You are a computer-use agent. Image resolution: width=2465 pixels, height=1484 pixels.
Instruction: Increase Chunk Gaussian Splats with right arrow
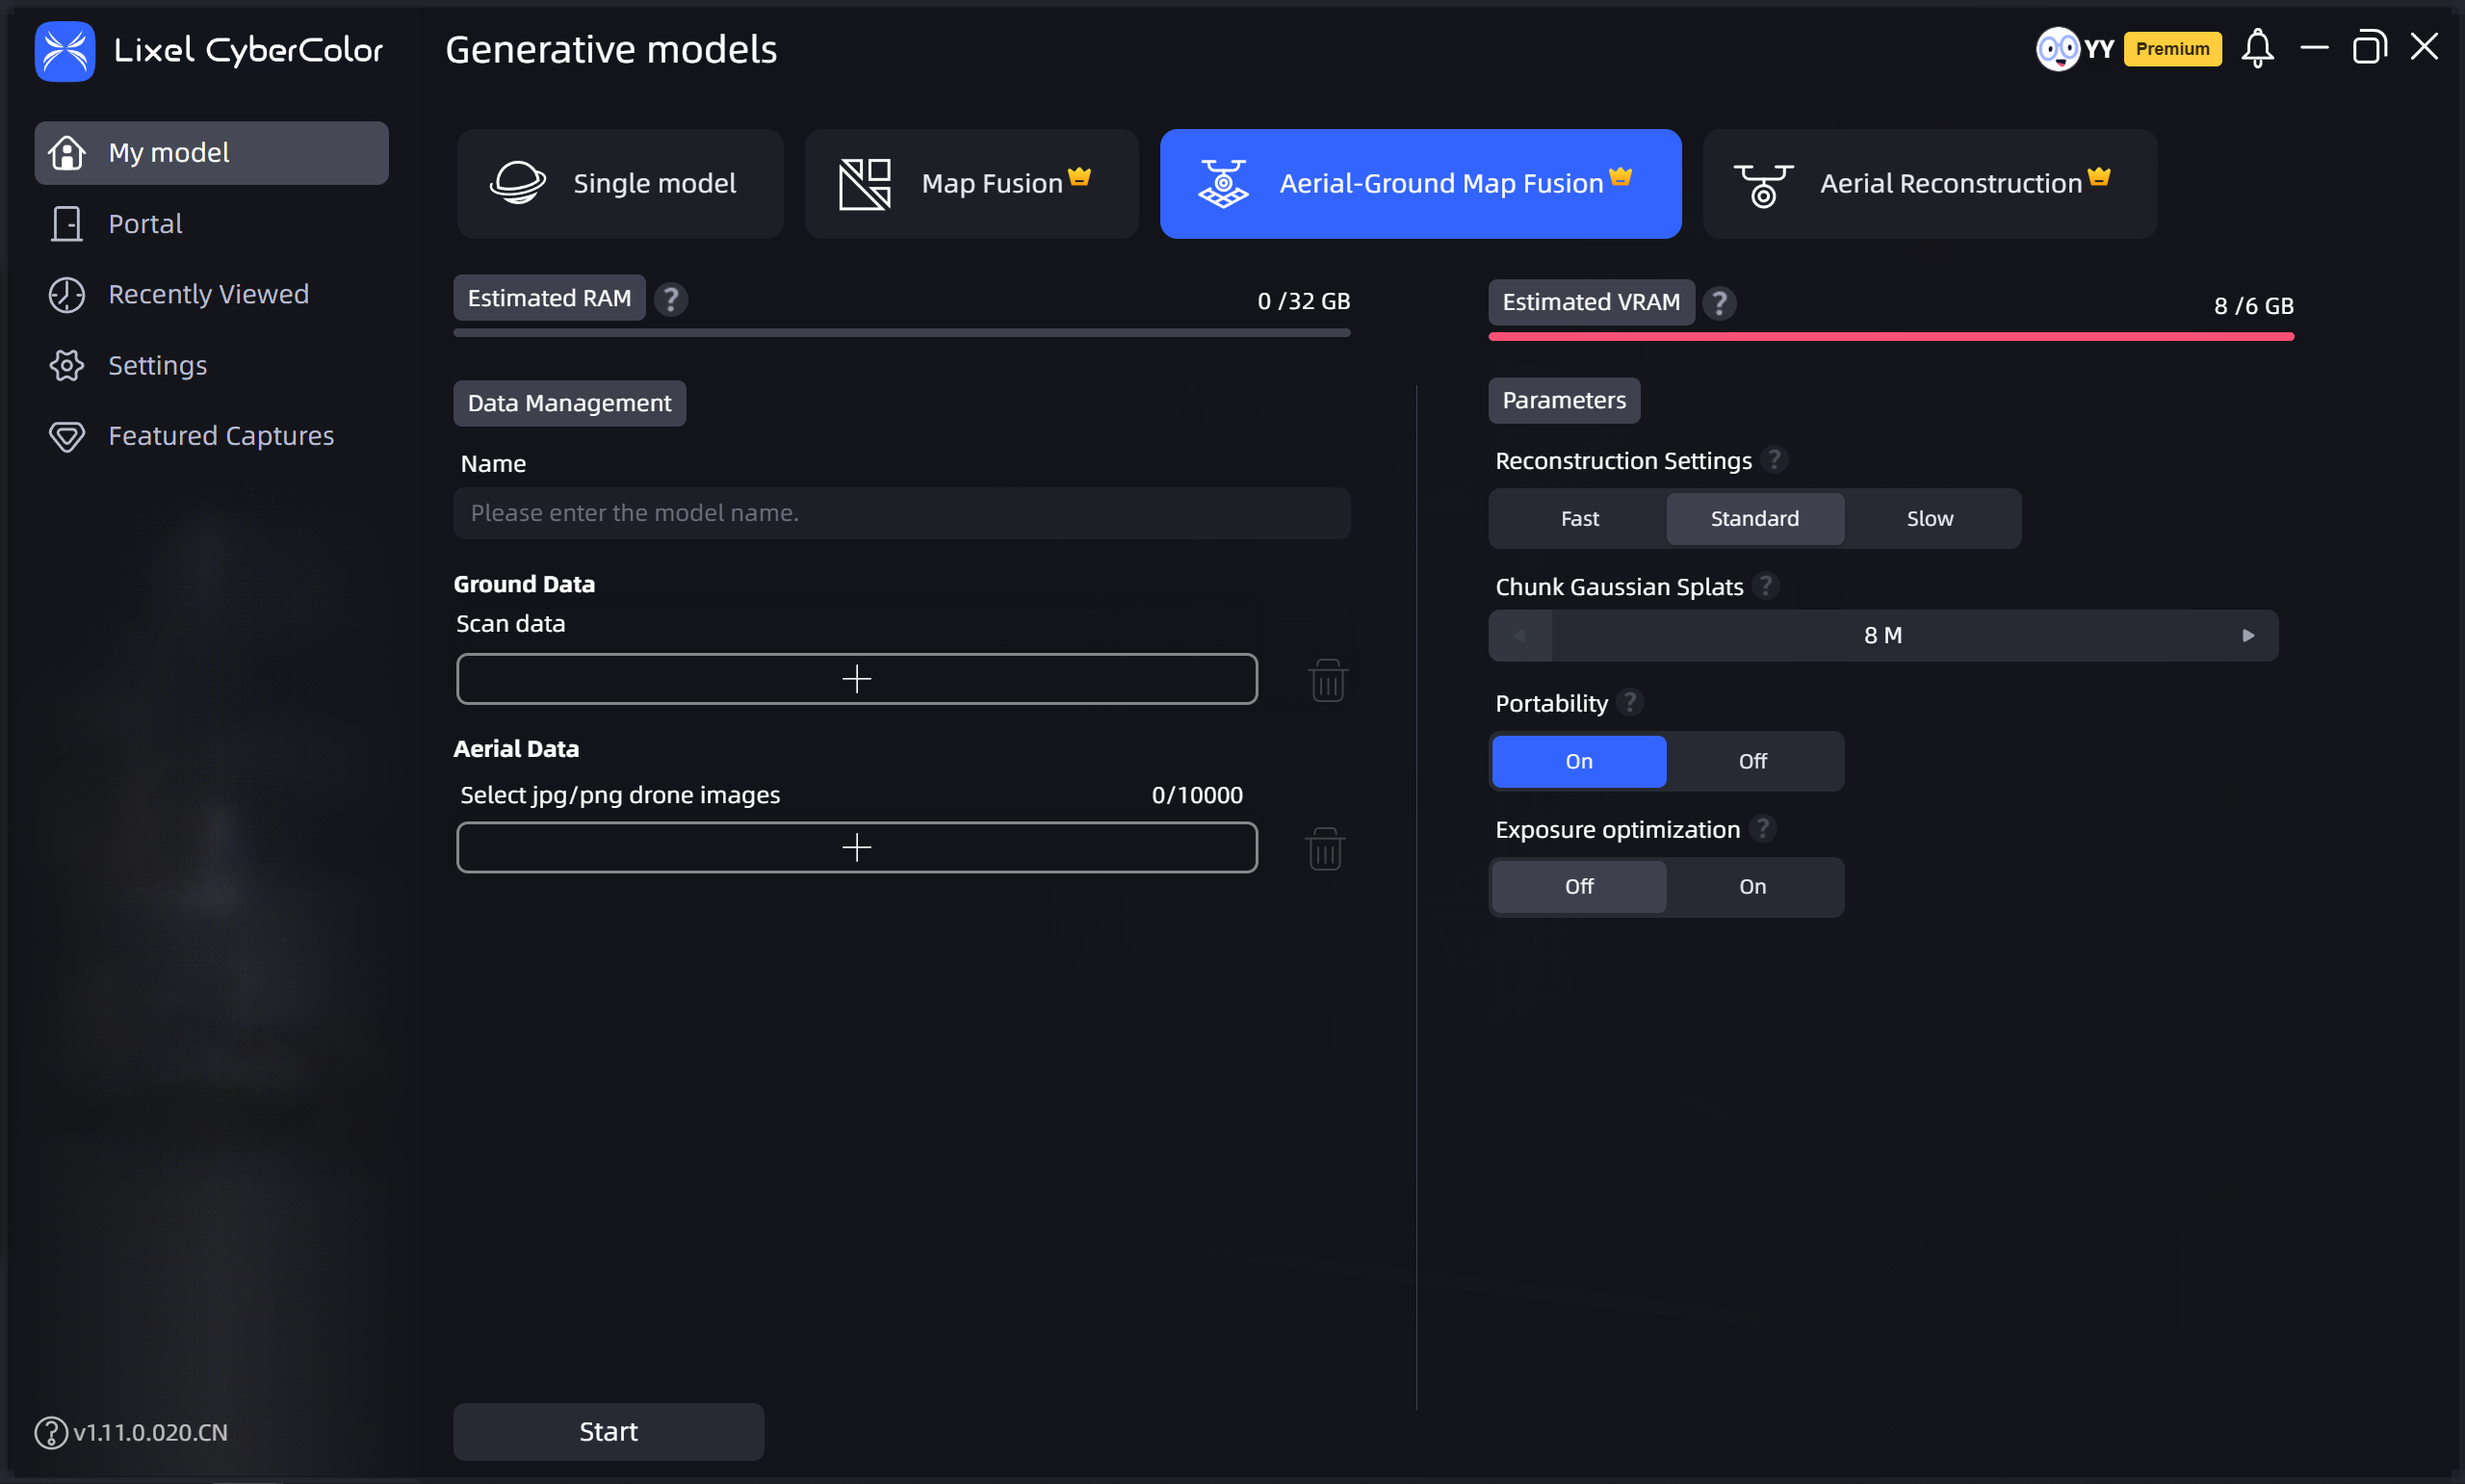(2247, 635)
